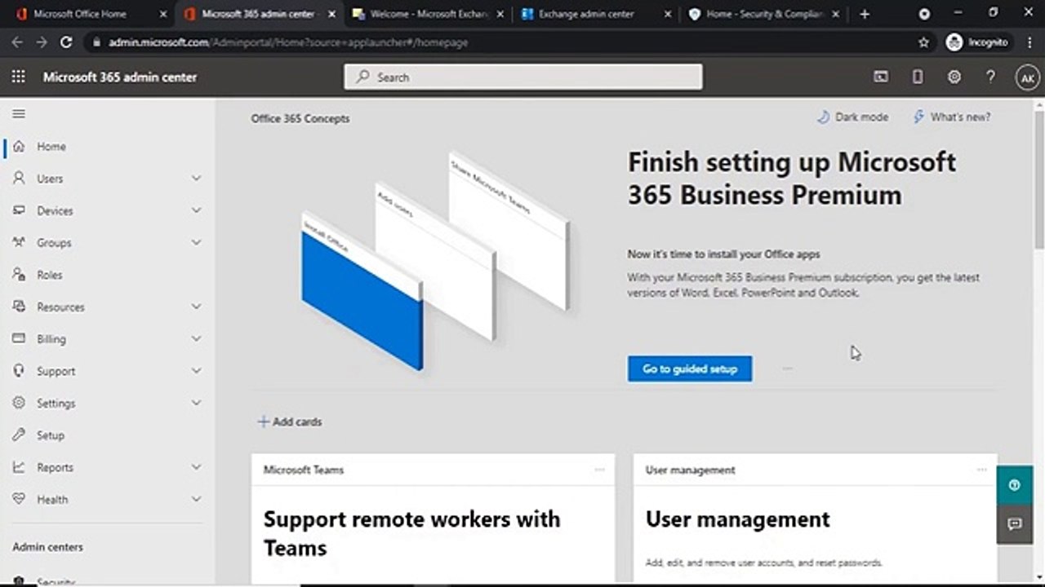Image resolution: width=1045 pixels, height=587 pixels.
Task: Open settings gear in top header
Action: pos(954,77)
